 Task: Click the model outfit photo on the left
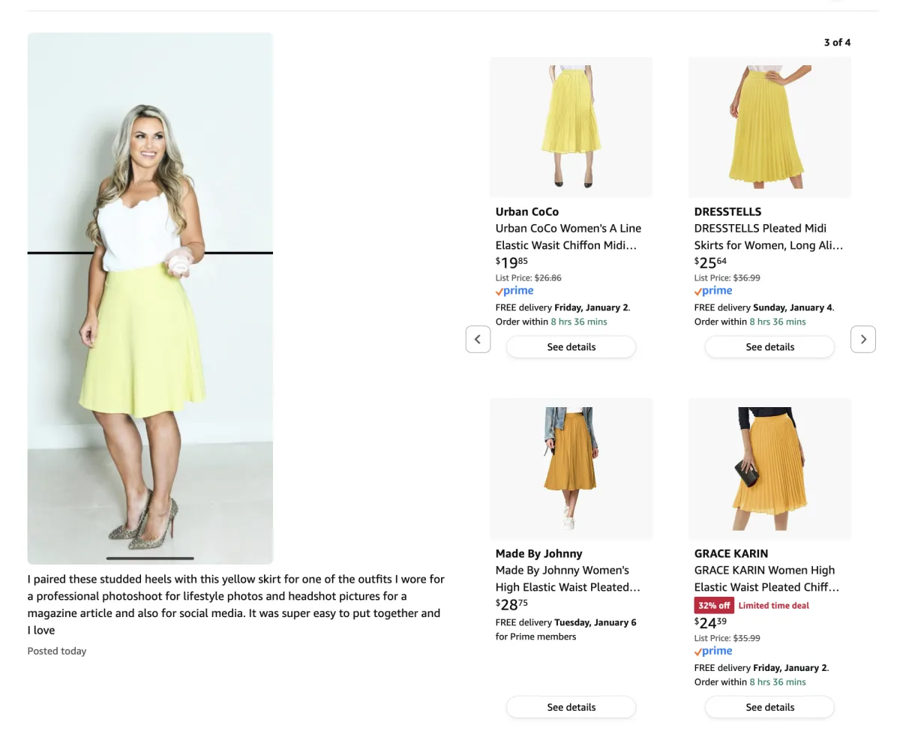(149, 298)
